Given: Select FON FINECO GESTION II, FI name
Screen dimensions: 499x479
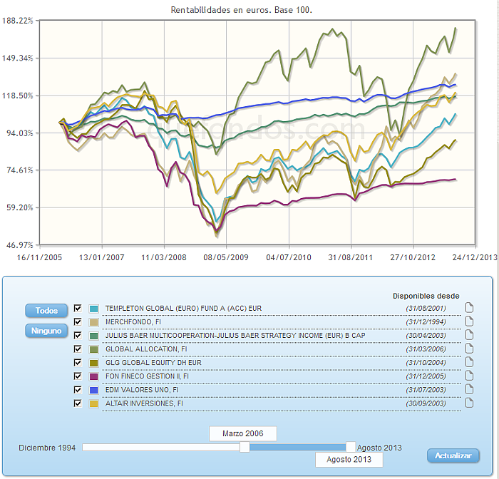Looking at the screenshot, I should coord(147,376).
